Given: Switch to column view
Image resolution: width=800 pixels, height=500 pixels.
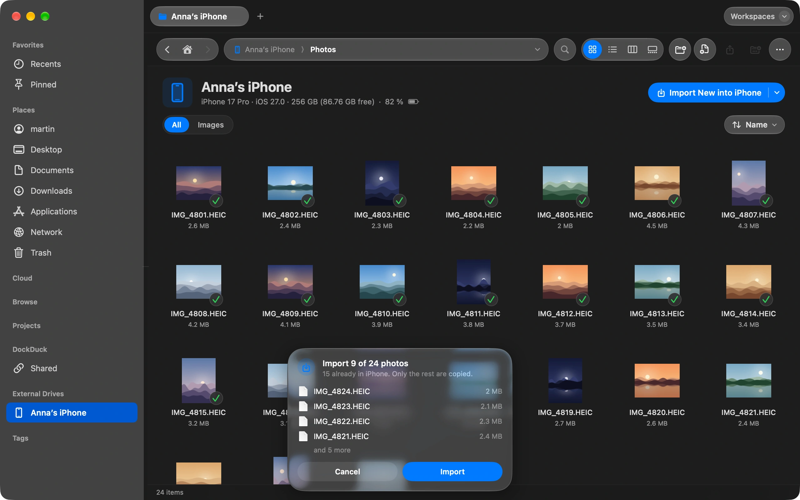Looking at the screenshot, I should pos(632,50).
